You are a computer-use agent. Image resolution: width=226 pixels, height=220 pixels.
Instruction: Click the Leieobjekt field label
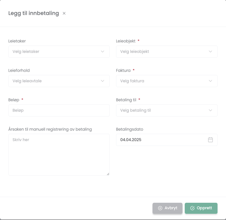pyautogui.click(x=125, y=41)
